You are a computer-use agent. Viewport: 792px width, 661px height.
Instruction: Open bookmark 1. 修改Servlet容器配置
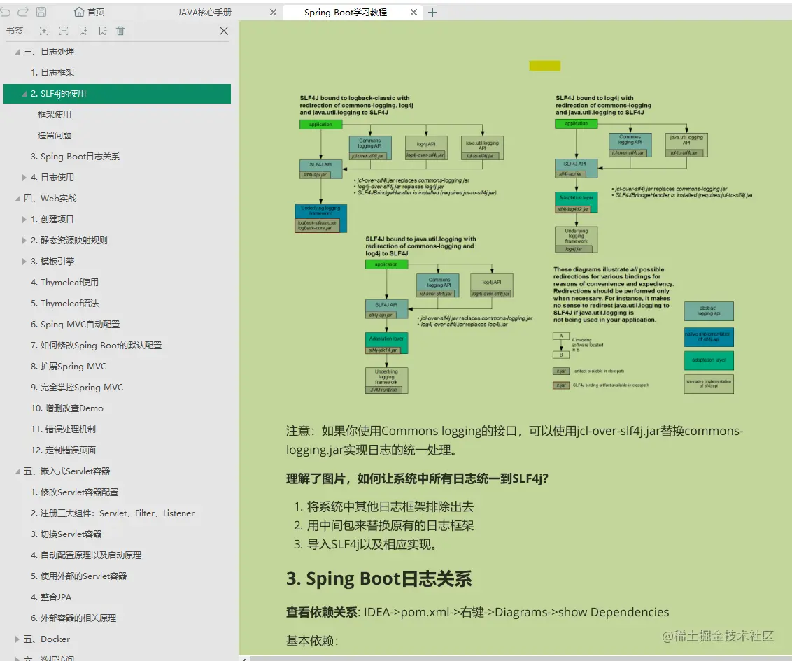pyautogui.click(x=74, y=492)
